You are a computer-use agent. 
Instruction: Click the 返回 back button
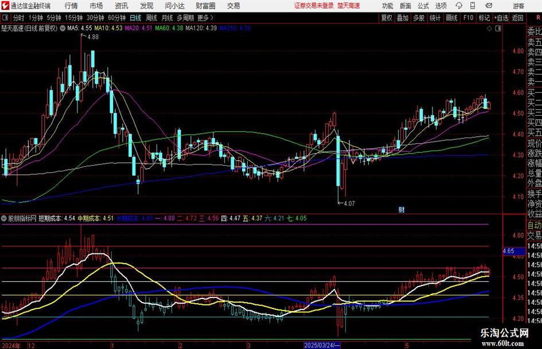tap(517, 18)
